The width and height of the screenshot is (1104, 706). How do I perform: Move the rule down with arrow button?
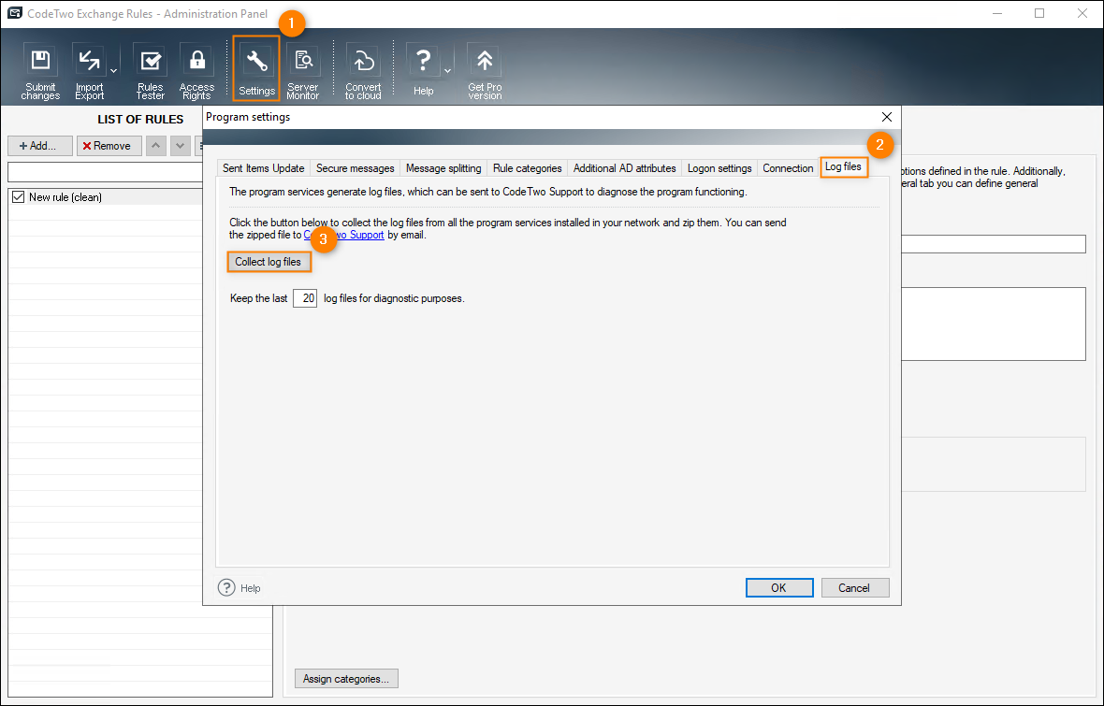(x=181, y=146)
